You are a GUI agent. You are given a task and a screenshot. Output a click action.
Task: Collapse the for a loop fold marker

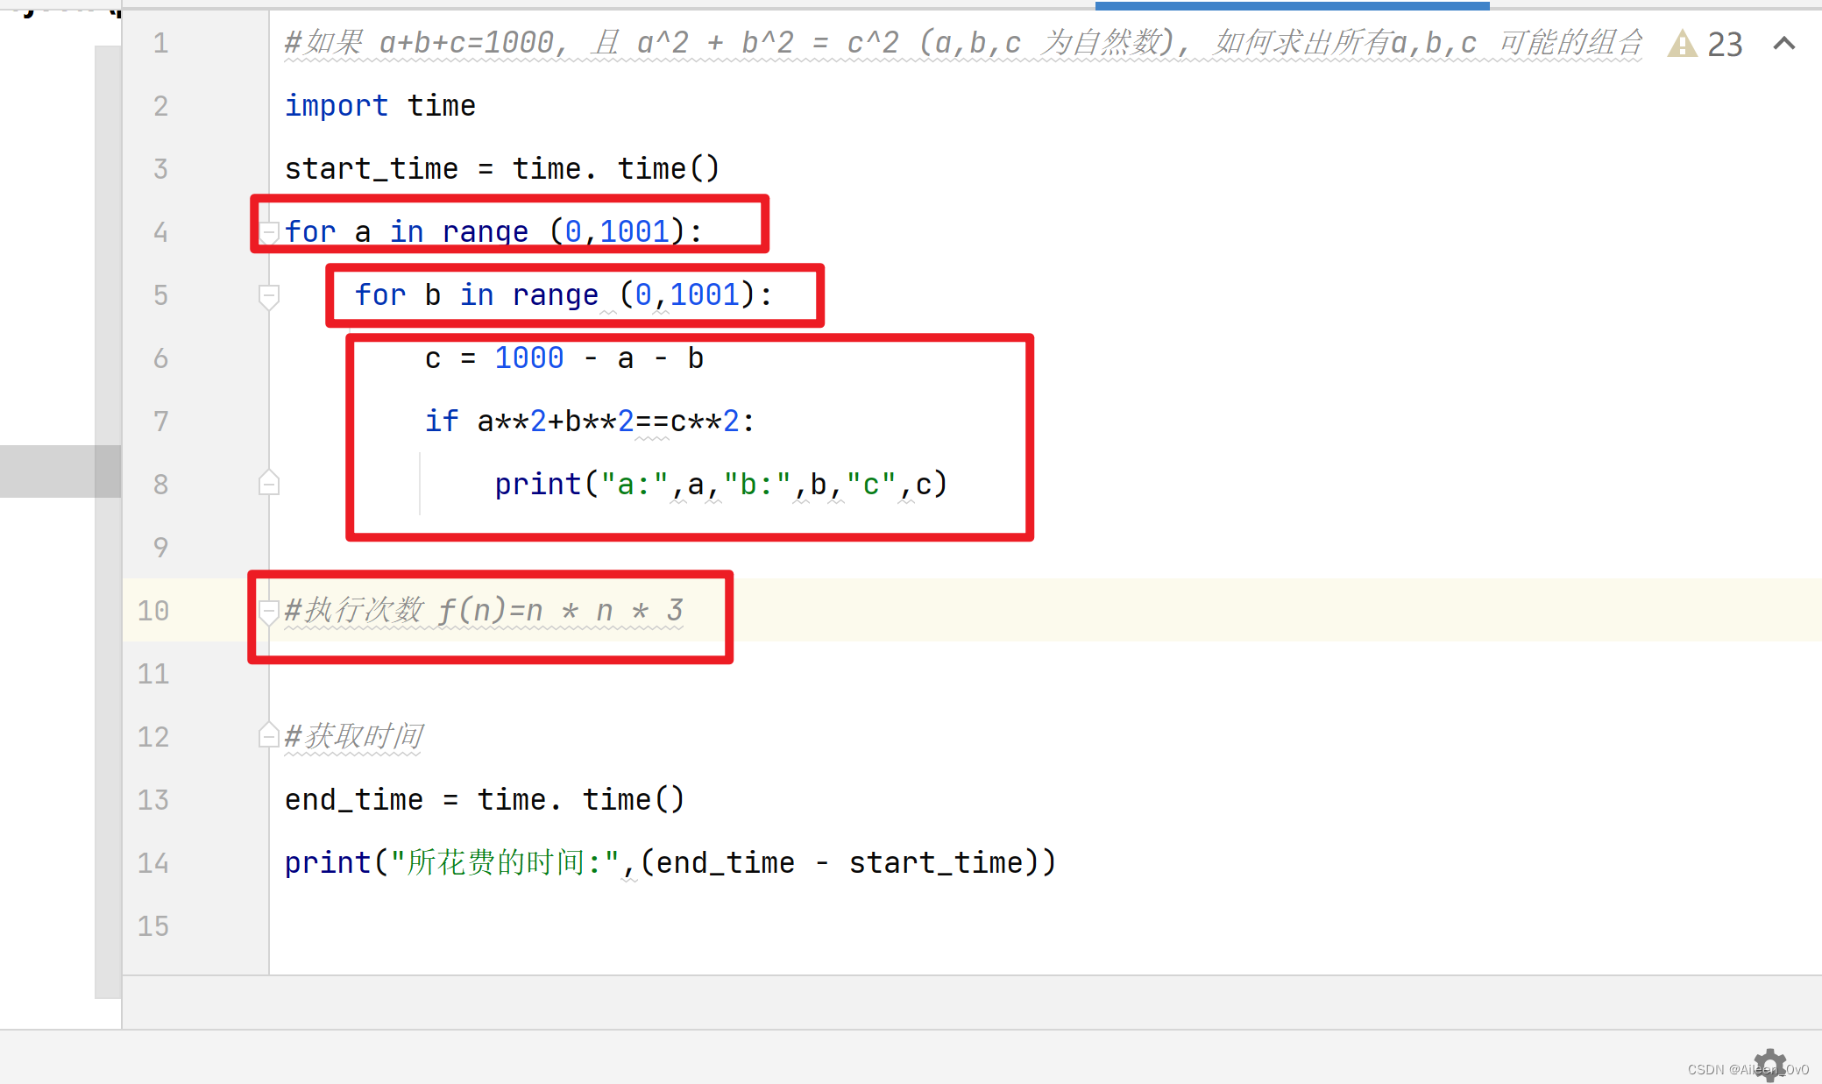(269, 232)
